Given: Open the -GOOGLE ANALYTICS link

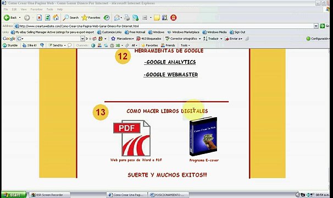Looking at the screenshot, I should pyautogui.click(x=170, y=62).
